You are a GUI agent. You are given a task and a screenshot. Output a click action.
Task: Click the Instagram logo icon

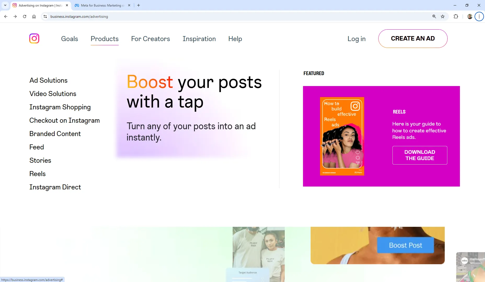click(x=34, y=38)
